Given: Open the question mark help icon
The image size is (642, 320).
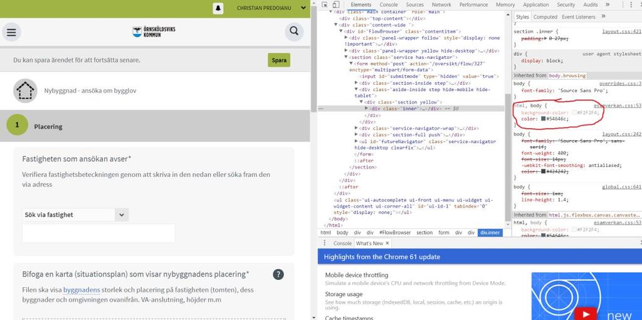Looking at the screenshot, I should (278, 275).
